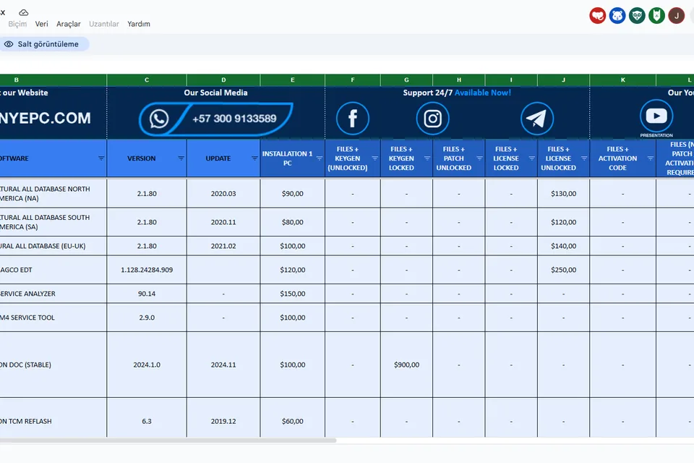Click the Our Social Media heading

[x=215, y=93]
